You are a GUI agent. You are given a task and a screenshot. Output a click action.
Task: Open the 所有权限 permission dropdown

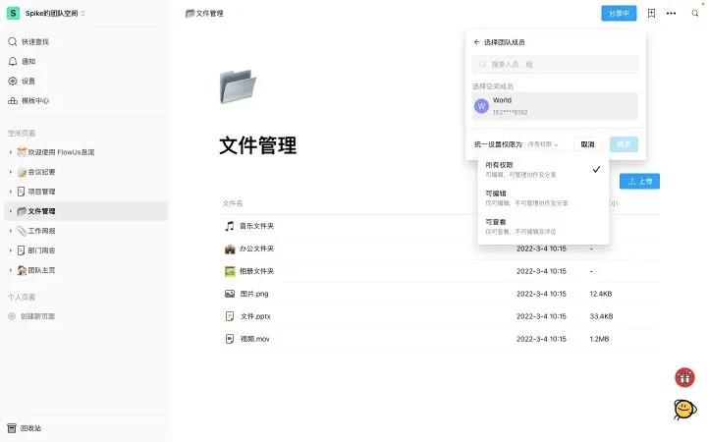click(543, 144)
